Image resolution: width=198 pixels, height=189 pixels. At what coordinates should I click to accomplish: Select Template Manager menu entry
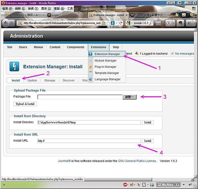click(x=107, y=73)
